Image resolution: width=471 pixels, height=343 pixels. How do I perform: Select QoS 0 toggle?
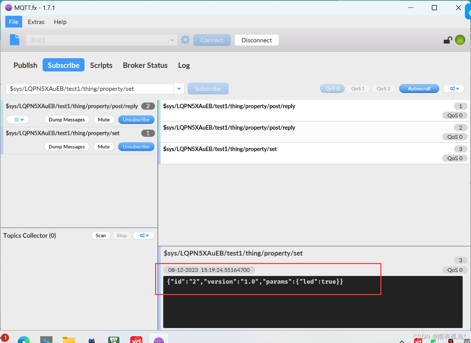(332, 88)
